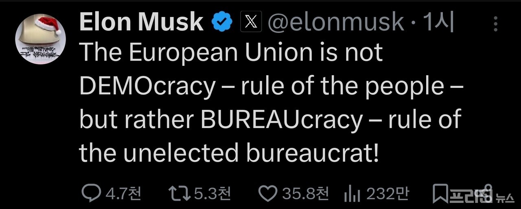Viewport: 521px width, 209px height.
Task: Click the X affiliation badge beside the name
Action: coord(252,22)
